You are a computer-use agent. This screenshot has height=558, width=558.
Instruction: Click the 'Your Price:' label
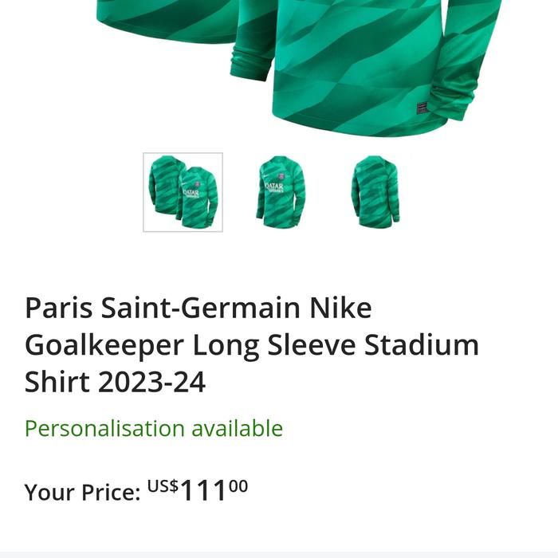(82, 492)
